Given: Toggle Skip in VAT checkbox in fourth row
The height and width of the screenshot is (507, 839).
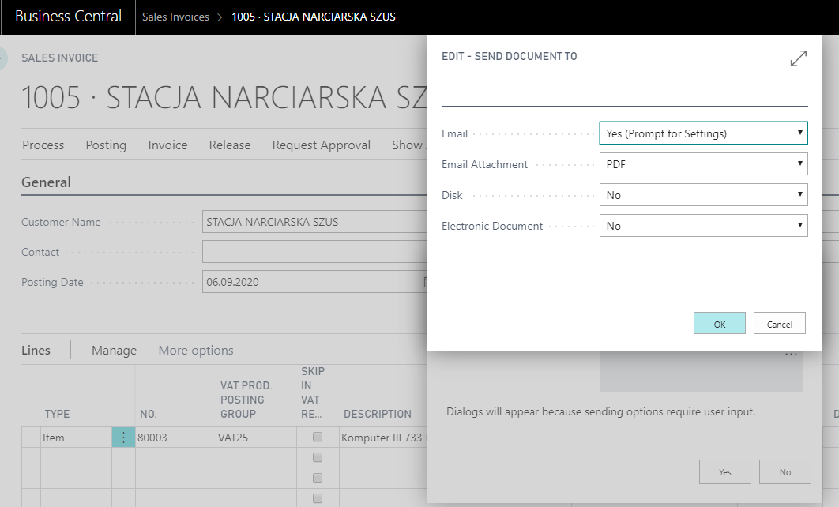Looking at the screenshot, I should pyautogui.click(x=318, y=498).
